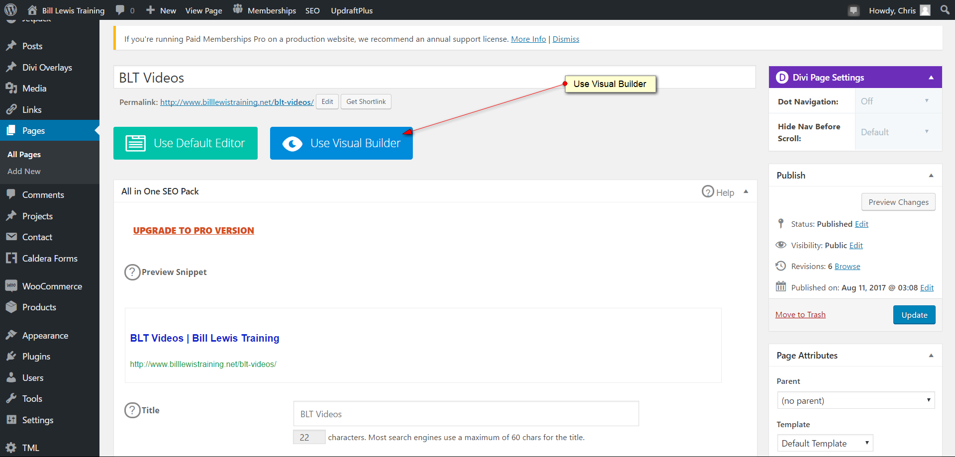Edit the page Status

(861, 224)
